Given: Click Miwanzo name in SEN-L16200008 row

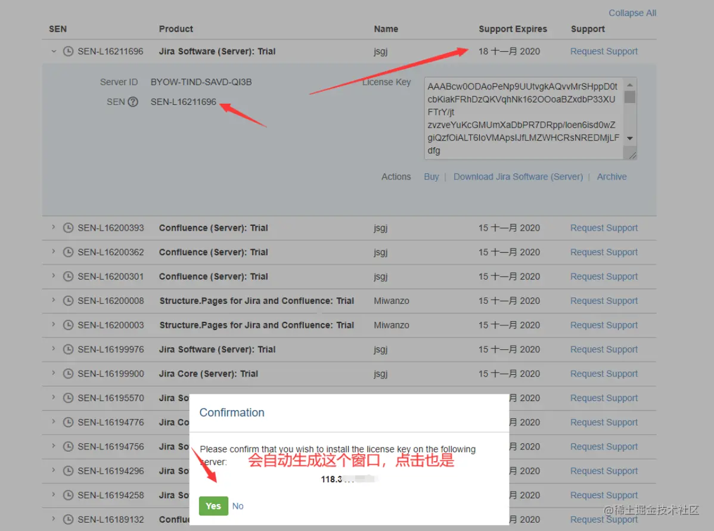Looking at the screenshot, I should point(392,300).
